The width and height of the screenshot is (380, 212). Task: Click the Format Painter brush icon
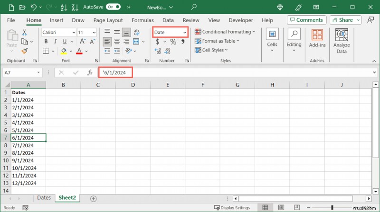click(x=25, y=51)
